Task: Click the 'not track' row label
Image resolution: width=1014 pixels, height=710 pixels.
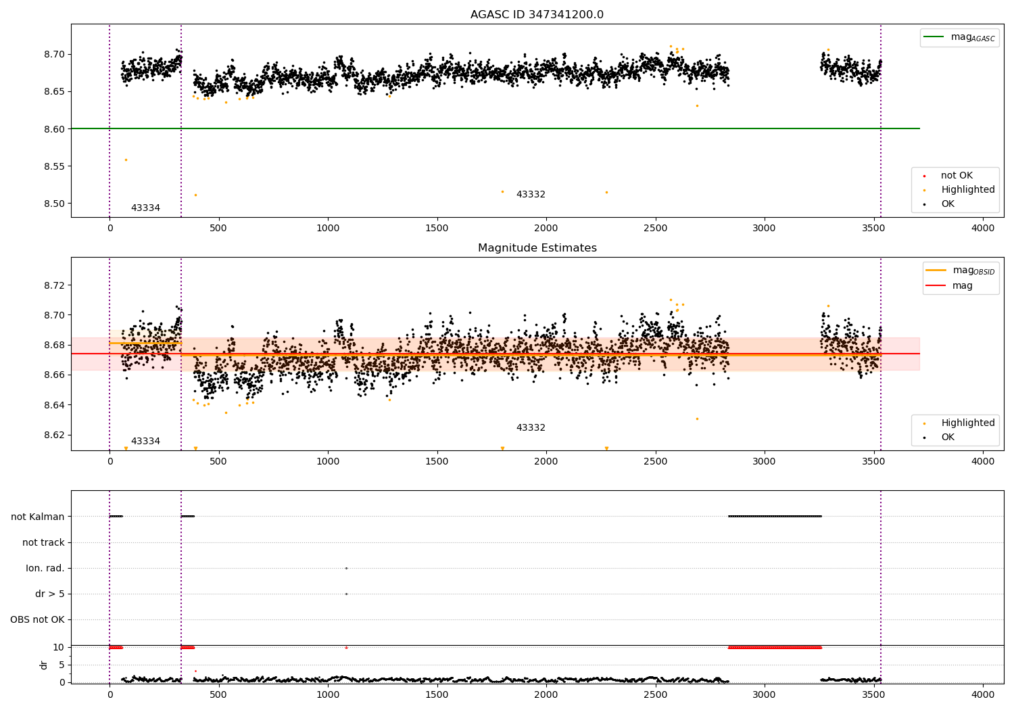Action: coord(43,542)
